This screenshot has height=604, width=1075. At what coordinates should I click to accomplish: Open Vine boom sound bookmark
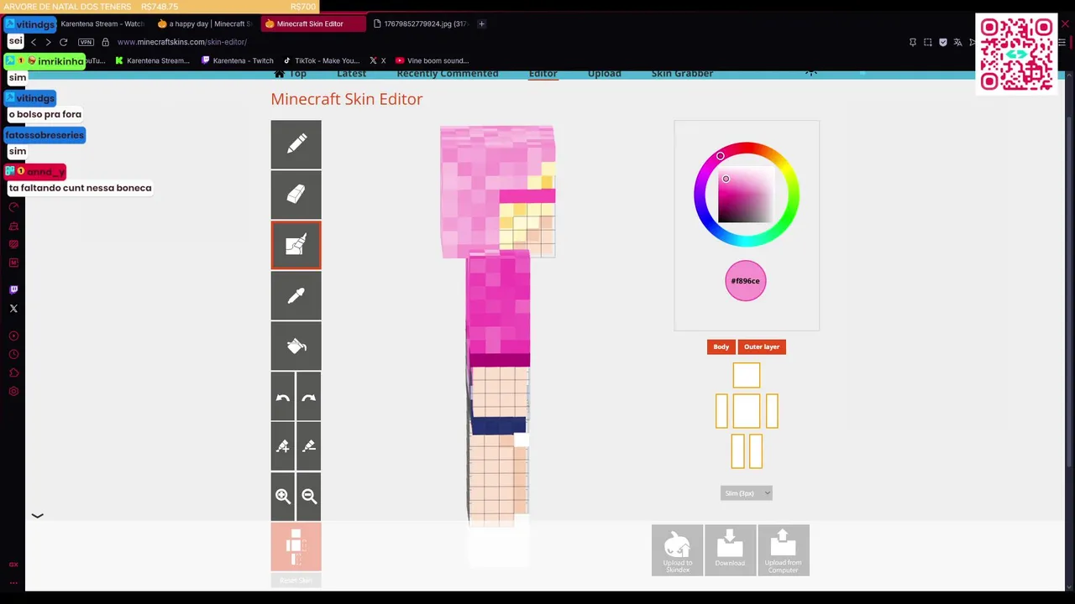point(432,60)
